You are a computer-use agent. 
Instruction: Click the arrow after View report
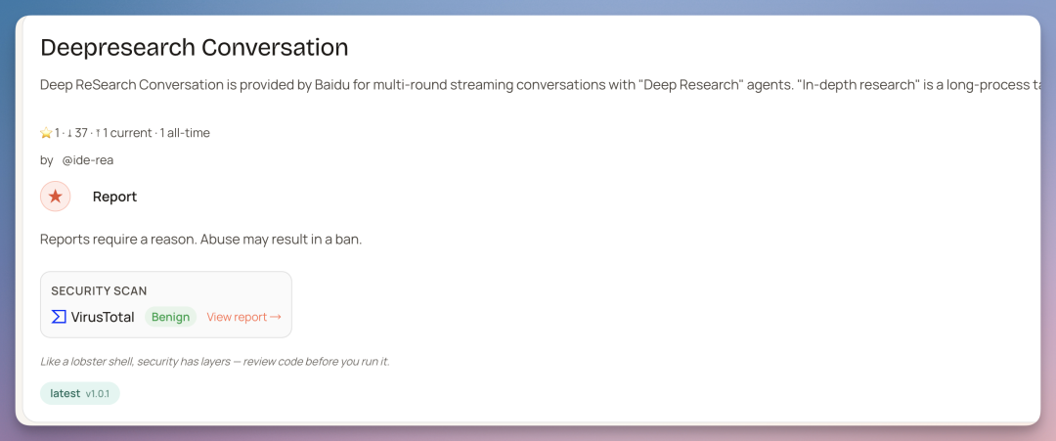[x=276, y=317]
